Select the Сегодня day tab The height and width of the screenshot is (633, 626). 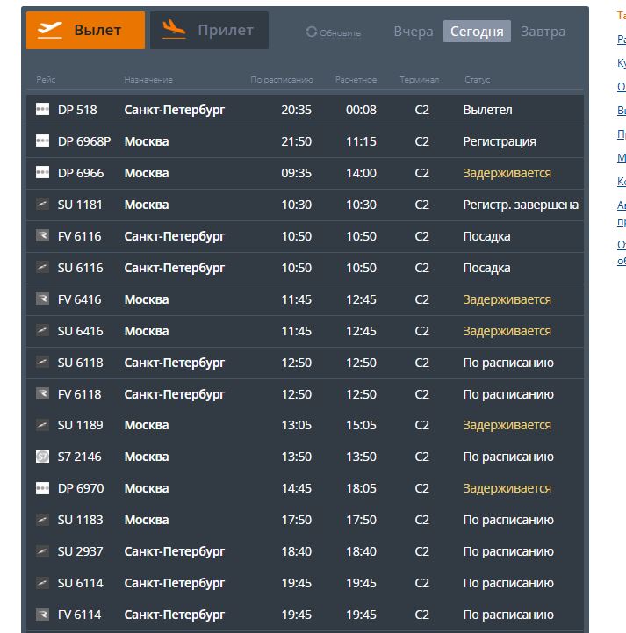[x=477, y=31]
